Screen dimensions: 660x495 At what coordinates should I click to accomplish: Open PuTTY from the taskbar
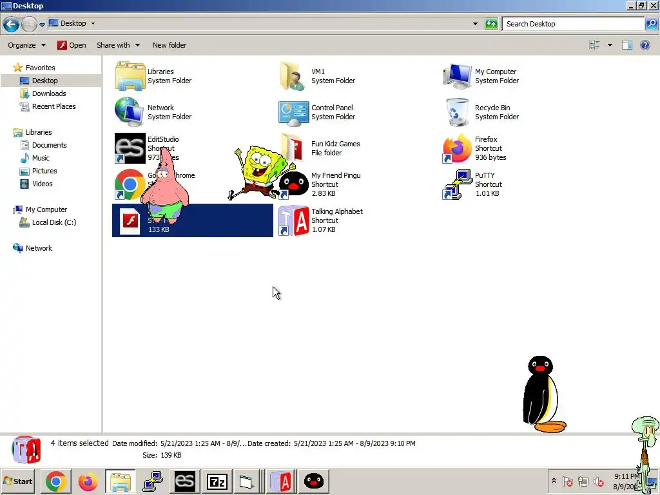(x=153, y=481)
